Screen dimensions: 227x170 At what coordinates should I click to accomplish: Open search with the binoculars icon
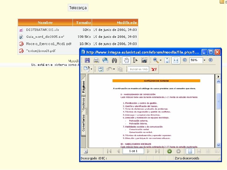(x=114, y=60)
